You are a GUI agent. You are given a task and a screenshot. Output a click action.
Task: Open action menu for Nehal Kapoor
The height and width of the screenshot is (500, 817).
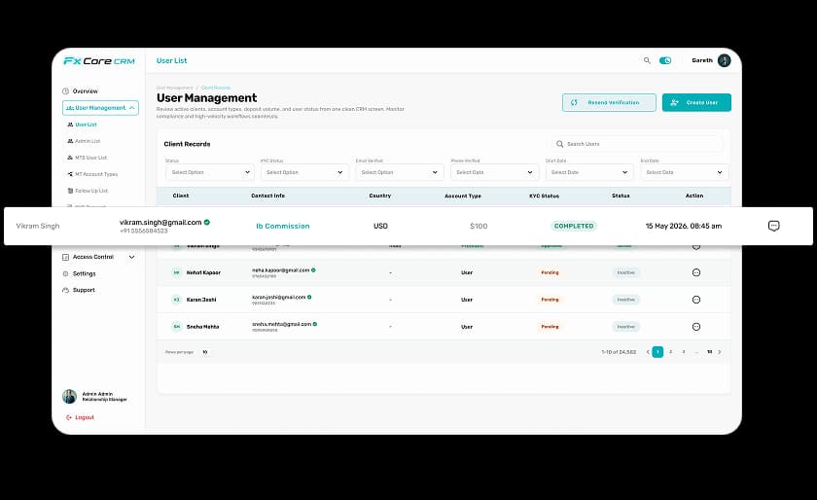pos(696,272)
